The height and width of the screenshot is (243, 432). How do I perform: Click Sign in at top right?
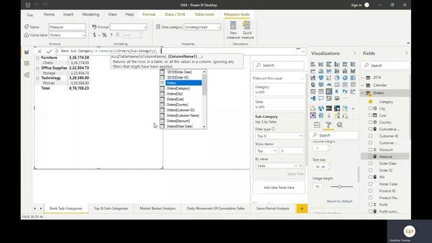point(356,5)
